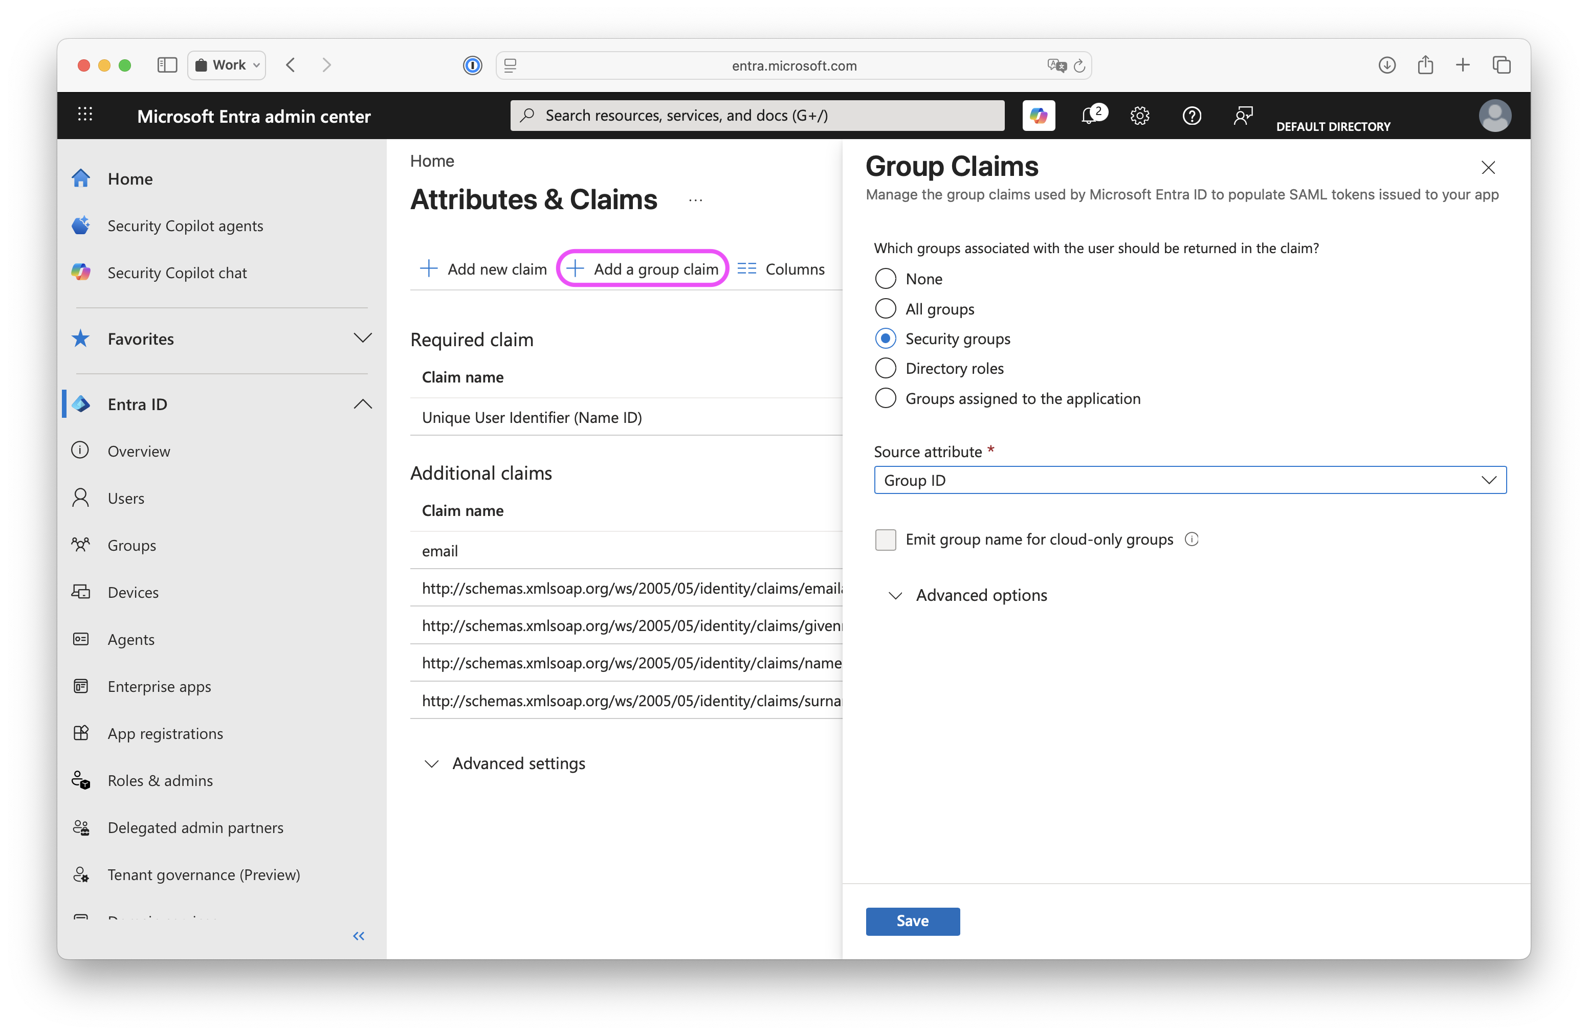The height and width of the screenshot is (1035, 1588).
Task: Open the account avatar menu
Action: (1494, 116)
